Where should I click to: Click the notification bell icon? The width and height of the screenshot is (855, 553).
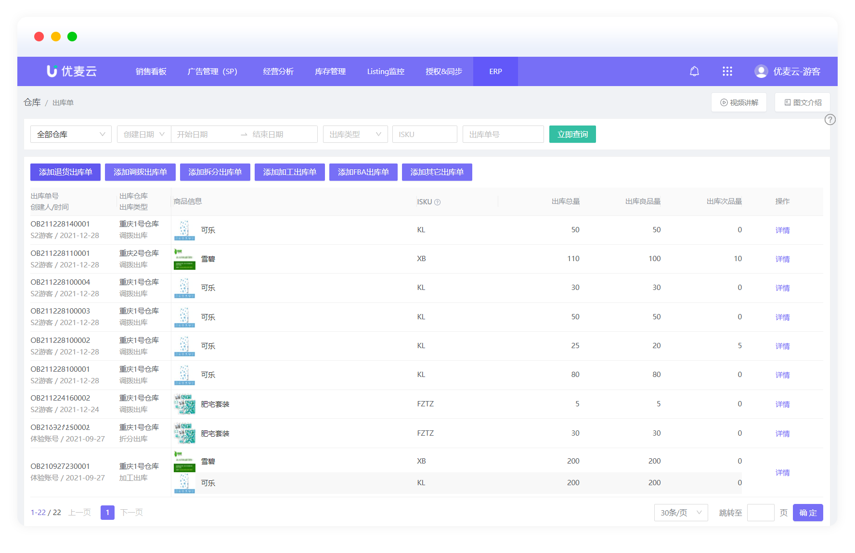694,72
